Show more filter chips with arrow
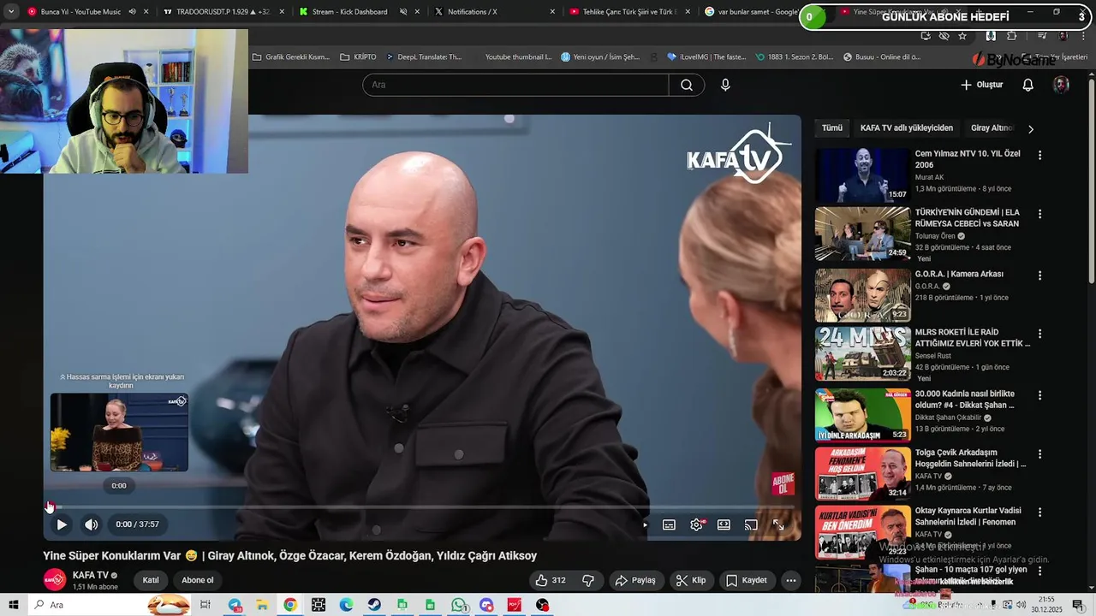The image size is (1096, 616). 1031,129
